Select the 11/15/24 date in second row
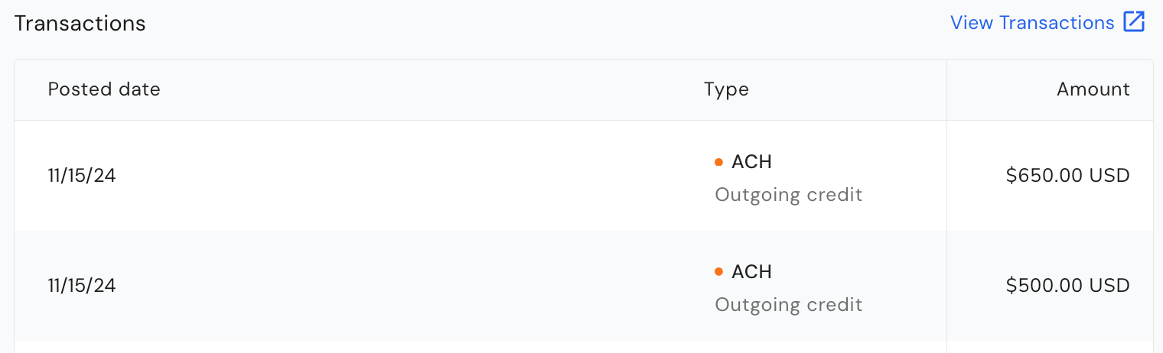The image size is (1163, 353). (x=82, y=286)
